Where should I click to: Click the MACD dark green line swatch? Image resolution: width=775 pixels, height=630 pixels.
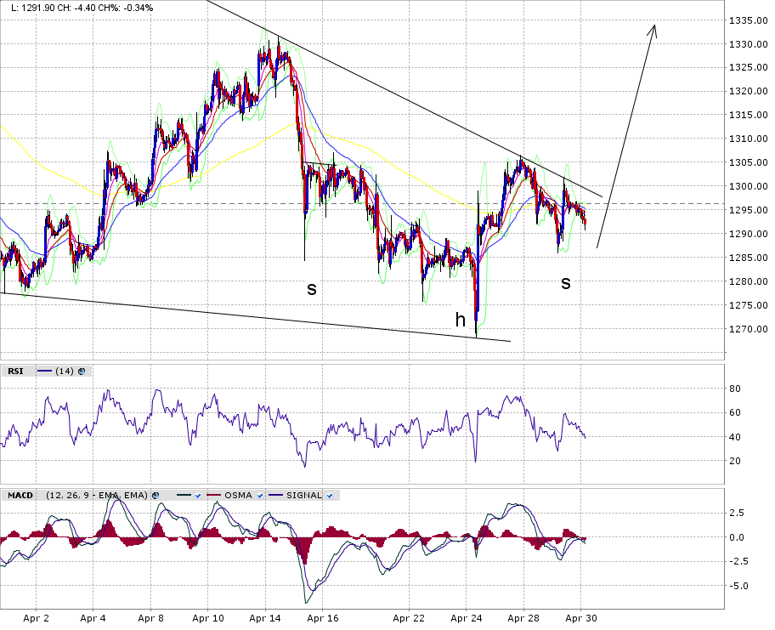[x=184, y=496]
